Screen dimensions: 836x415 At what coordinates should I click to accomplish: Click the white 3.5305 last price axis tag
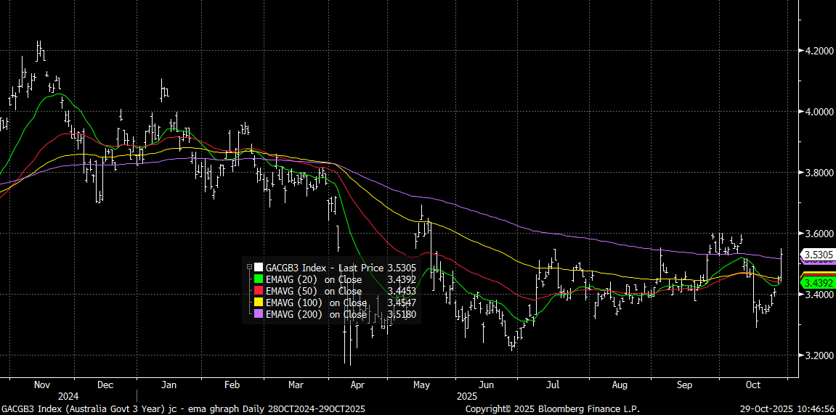point(817,255)
